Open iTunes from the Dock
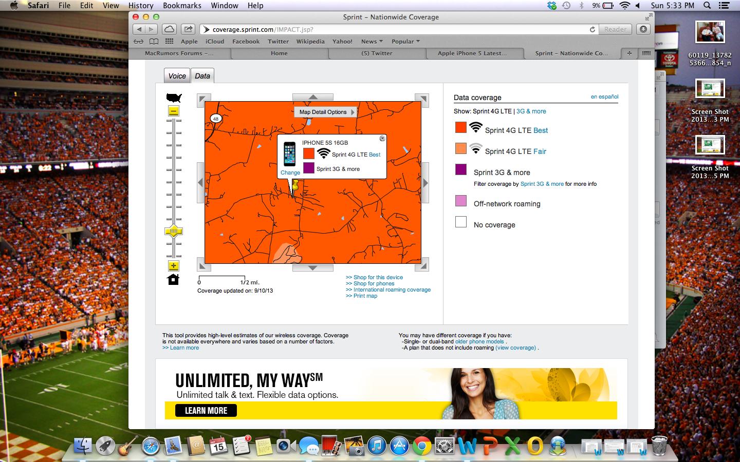Image resolution: width=740 pixels, height=462 pixels. pyautogui.click(x=377, y=446)
